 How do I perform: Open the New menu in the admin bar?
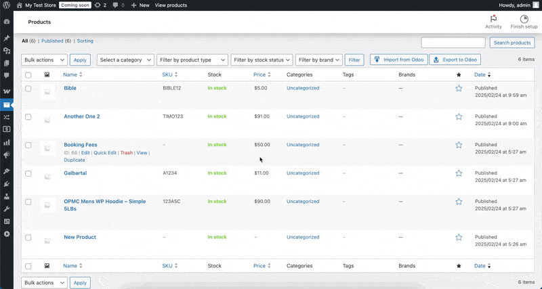point(141,5)
